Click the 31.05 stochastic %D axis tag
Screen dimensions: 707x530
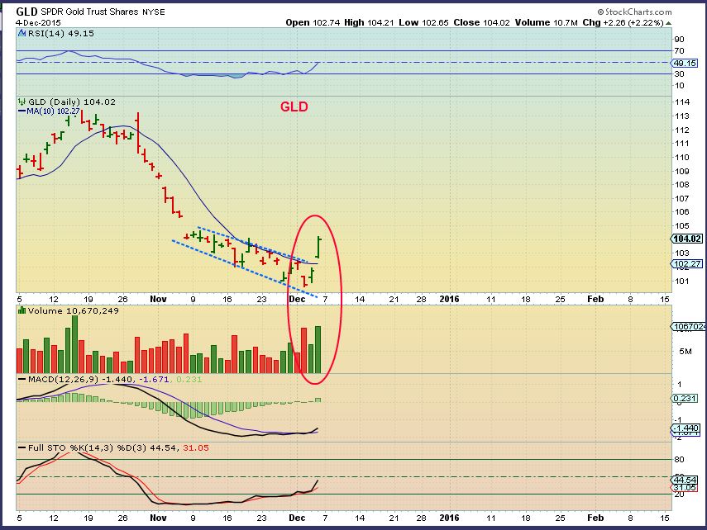[685, 488]
